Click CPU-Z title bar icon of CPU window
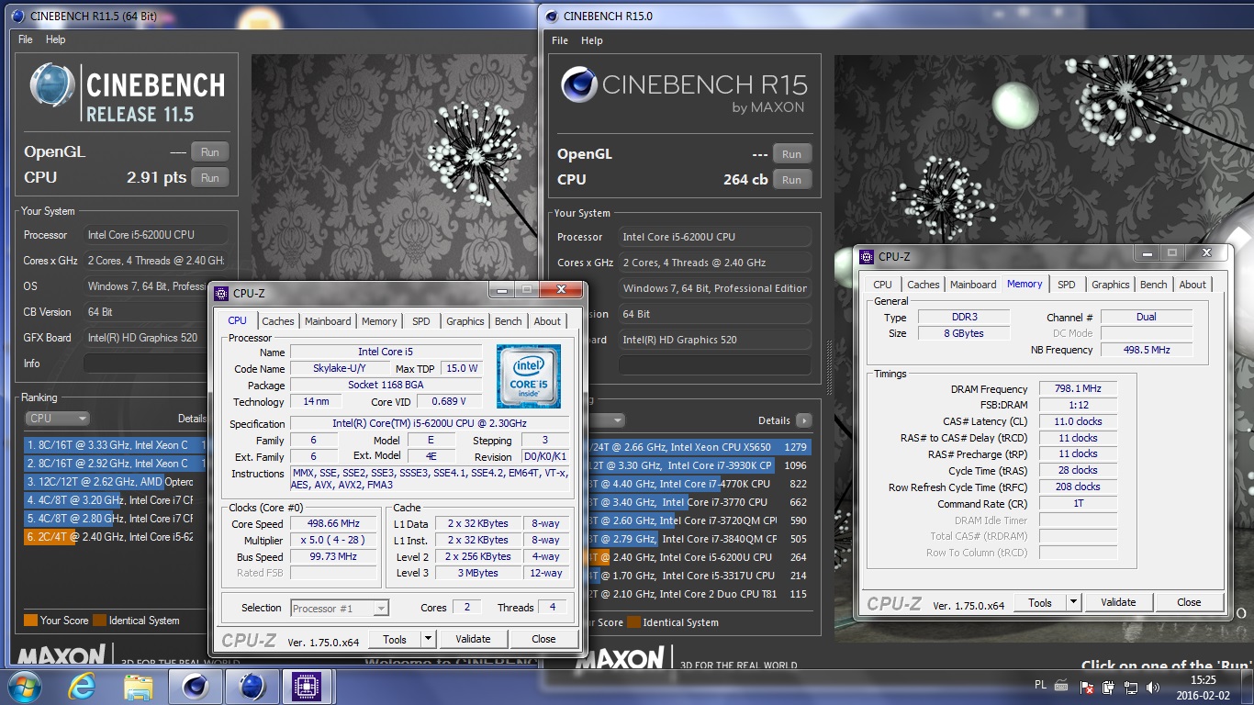1254x705 pixels. click(x=220, y=294)
